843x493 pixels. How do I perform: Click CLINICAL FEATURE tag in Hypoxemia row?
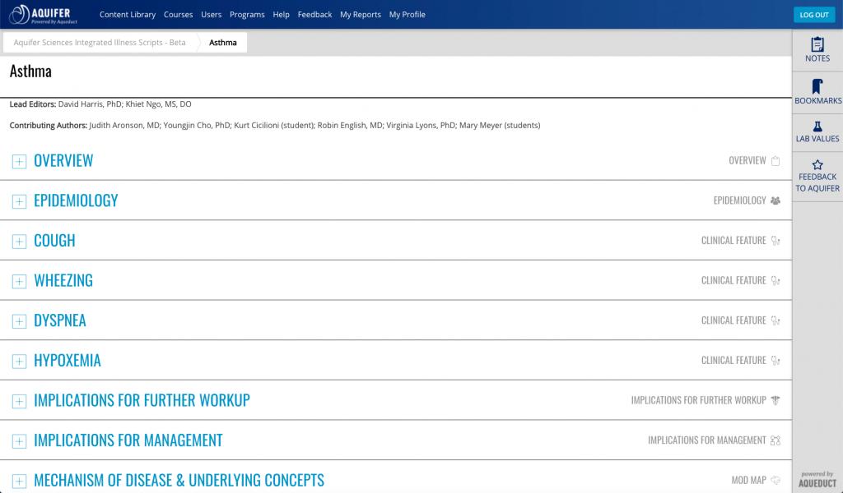coord(734,361)
